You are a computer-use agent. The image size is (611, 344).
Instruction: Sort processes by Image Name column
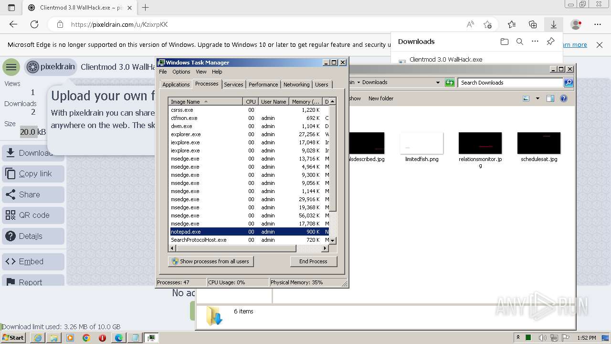(206, 102)
